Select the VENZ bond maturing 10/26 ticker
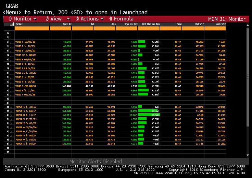This screenshot has height=178, width=252. [26, 73]
